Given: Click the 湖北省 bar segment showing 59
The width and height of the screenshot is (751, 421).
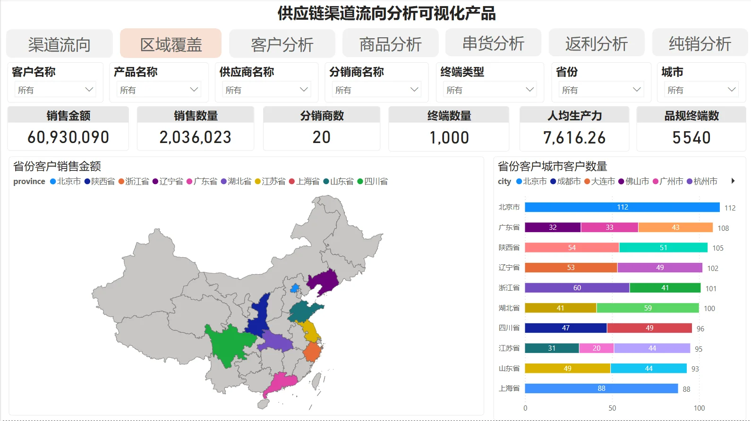Looking at the screenshot, I should 648,308.
